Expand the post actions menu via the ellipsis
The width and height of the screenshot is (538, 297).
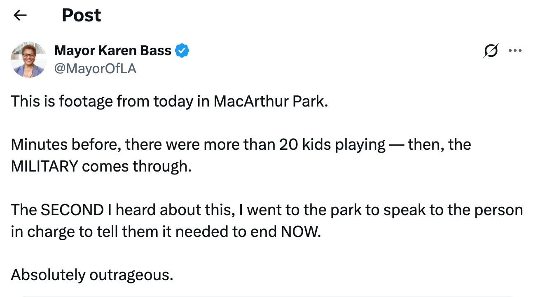(515, 50)
